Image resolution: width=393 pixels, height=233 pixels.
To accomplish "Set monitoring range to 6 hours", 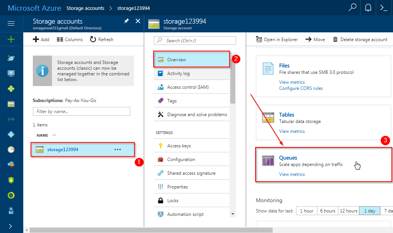I will (328, 211).
